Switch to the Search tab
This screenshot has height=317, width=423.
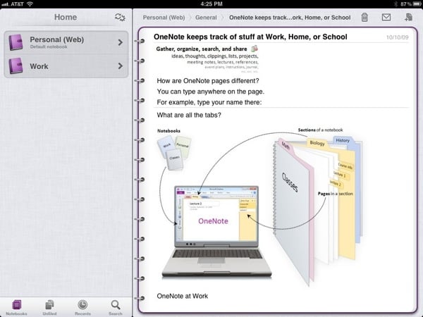116,308
